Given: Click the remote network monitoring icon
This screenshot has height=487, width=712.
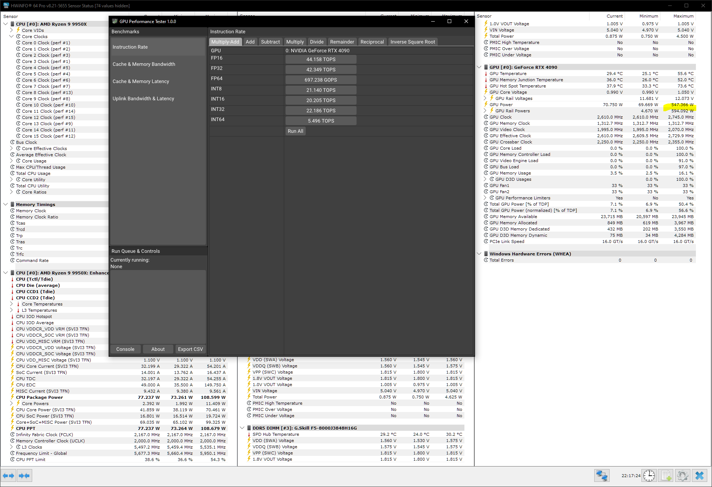Looking at the screenshot, I should click(x=602, y=476).
